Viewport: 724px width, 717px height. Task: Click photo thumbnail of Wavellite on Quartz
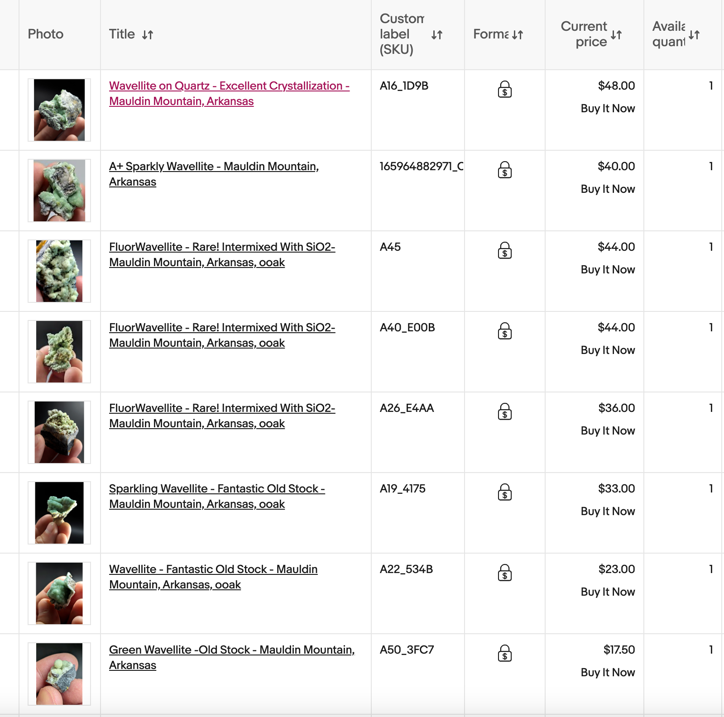click(59, 110)
